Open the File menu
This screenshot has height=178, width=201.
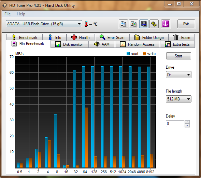click(8, 14)
